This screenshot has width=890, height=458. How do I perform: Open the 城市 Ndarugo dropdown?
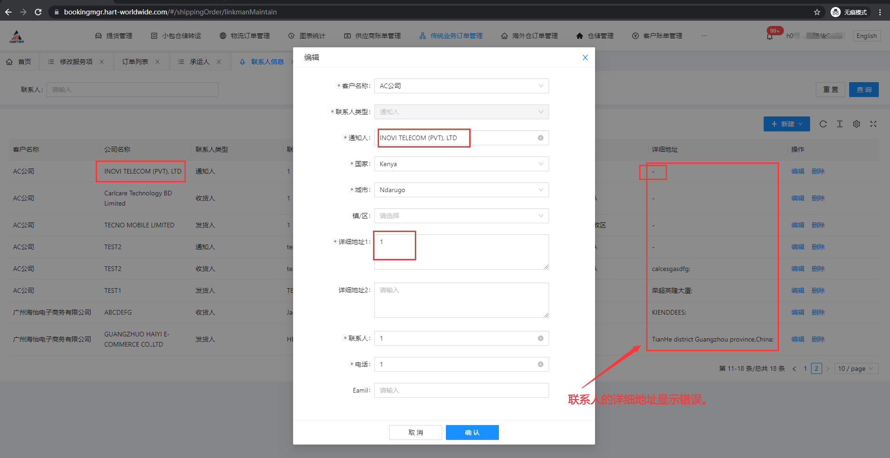click(x=461, y=190)
